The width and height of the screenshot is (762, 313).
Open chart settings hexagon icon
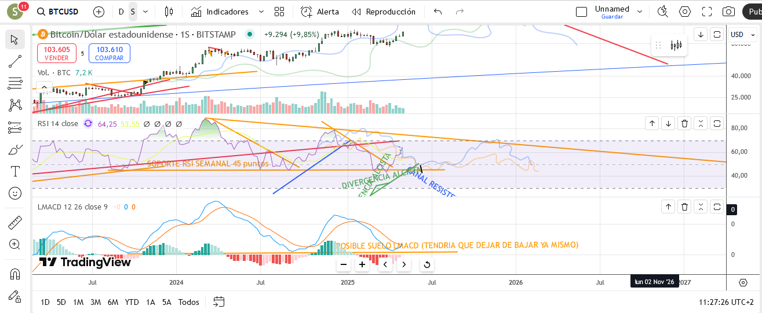point(685,12)
